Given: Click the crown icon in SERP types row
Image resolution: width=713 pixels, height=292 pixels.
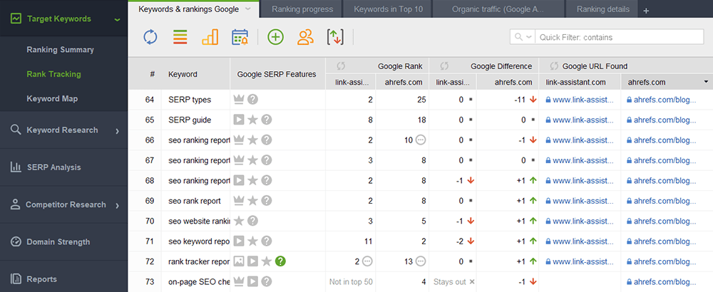Looking at the screenshot, I should coord(239,100).
